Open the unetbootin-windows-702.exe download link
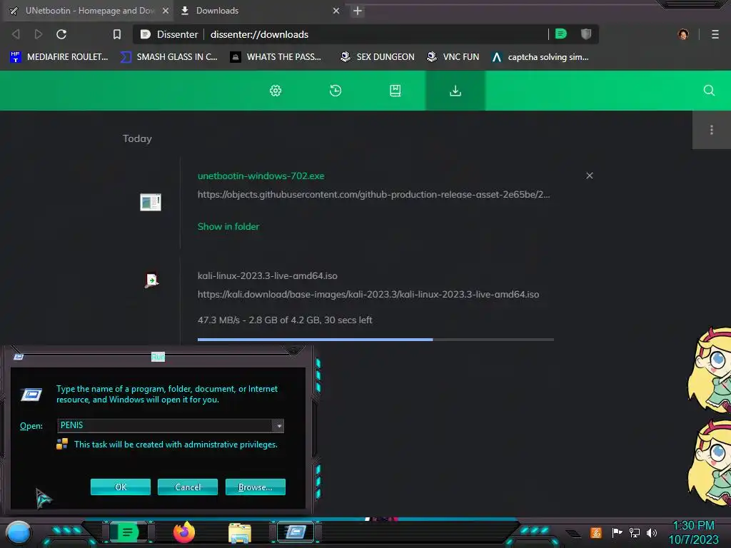The height and width of the screenshot is (548, 731). point(261,176)
